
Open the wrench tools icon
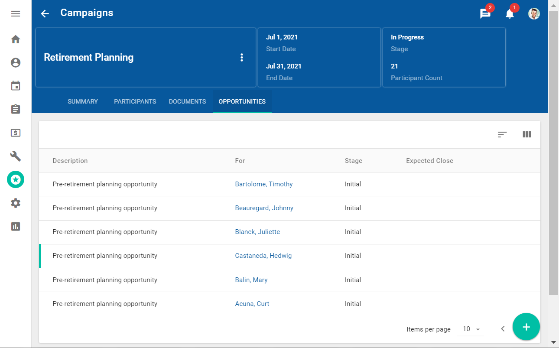(16, 156)
